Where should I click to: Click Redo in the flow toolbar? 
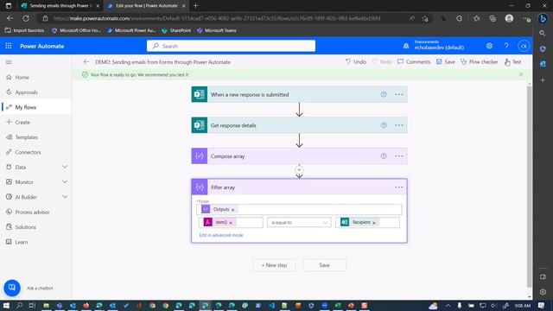382,61
